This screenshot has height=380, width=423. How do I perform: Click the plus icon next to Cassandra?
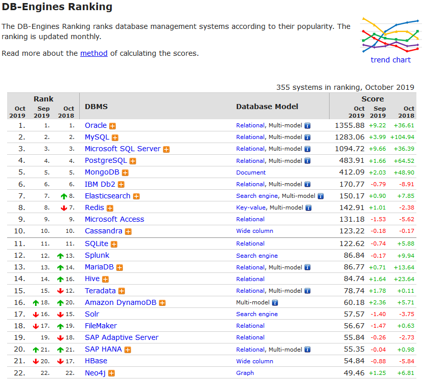pyautogui.click(x=128, y=231)
